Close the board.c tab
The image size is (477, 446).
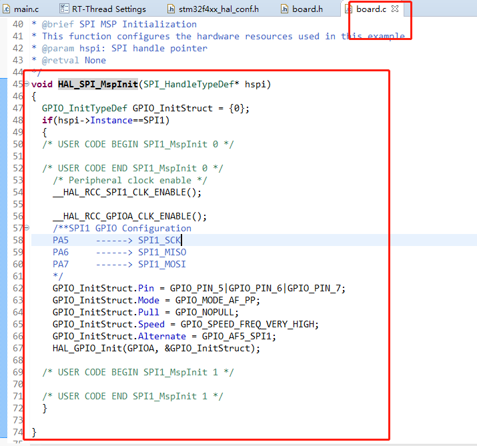coord(395,9)
